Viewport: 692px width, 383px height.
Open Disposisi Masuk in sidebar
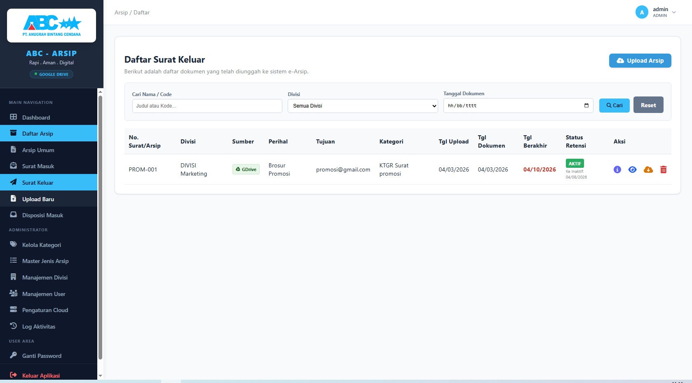coord(49,215)
